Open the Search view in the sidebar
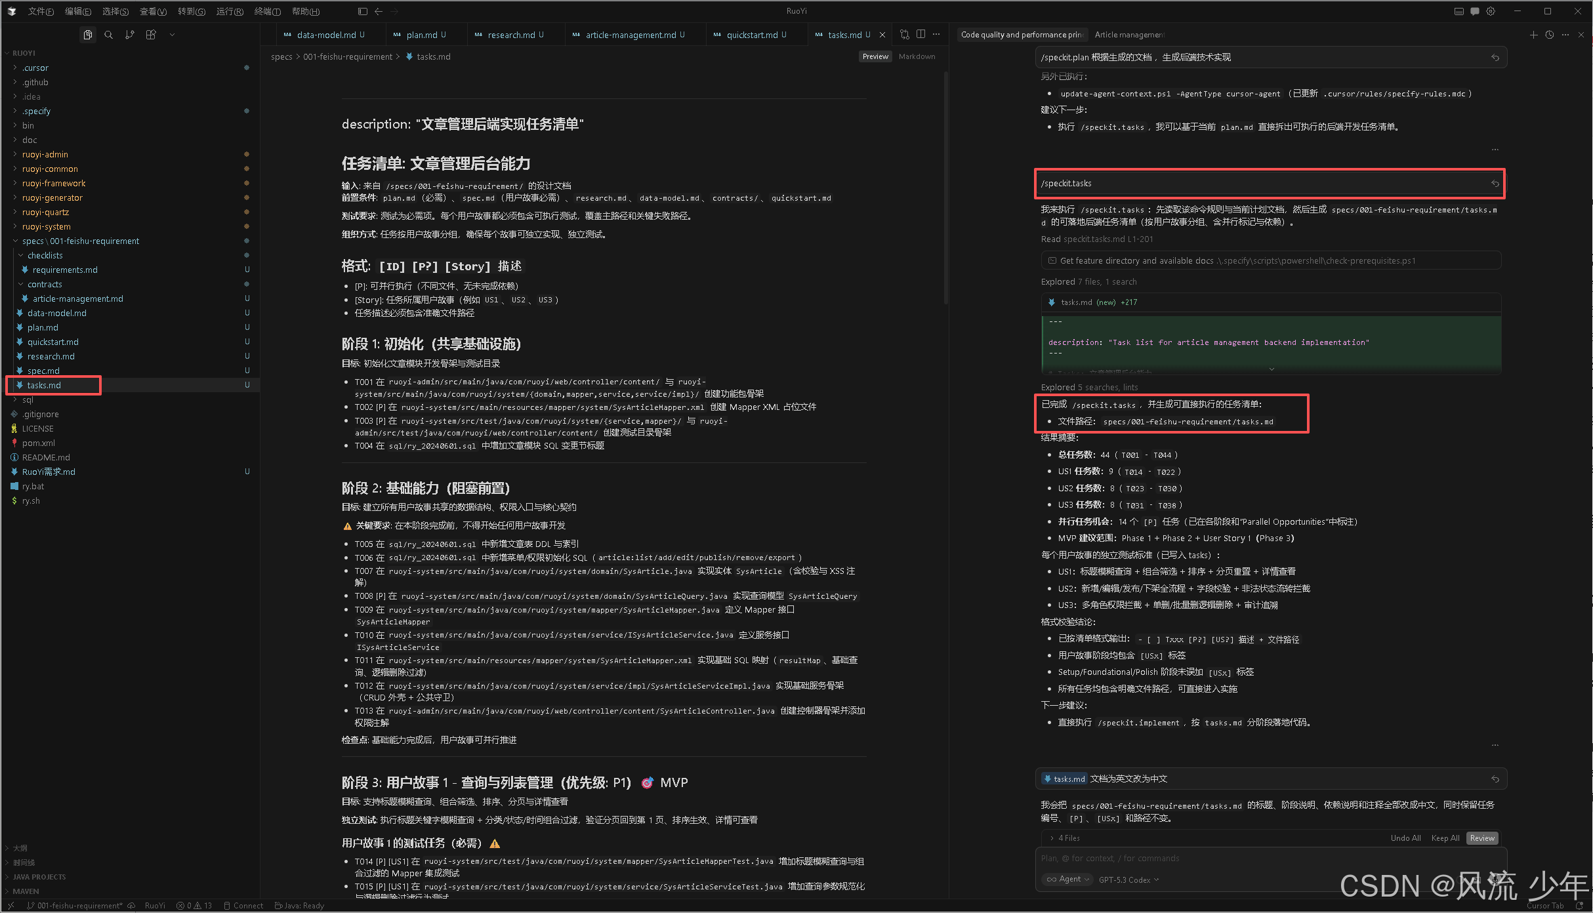The width and height of the screenshot is (1593, 913). pos(109,35)
